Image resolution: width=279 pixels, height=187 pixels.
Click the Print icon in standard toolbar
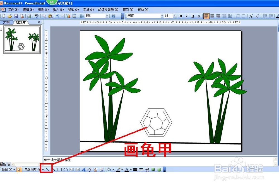(x=29, y=16)
